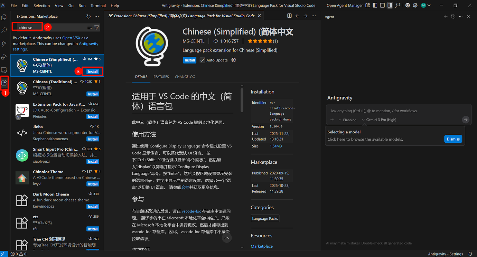Click Open Agent Manager
Image resolution: width=477 pixels, height=257 pixels.
pyautogui.click(x=345, y=6)
